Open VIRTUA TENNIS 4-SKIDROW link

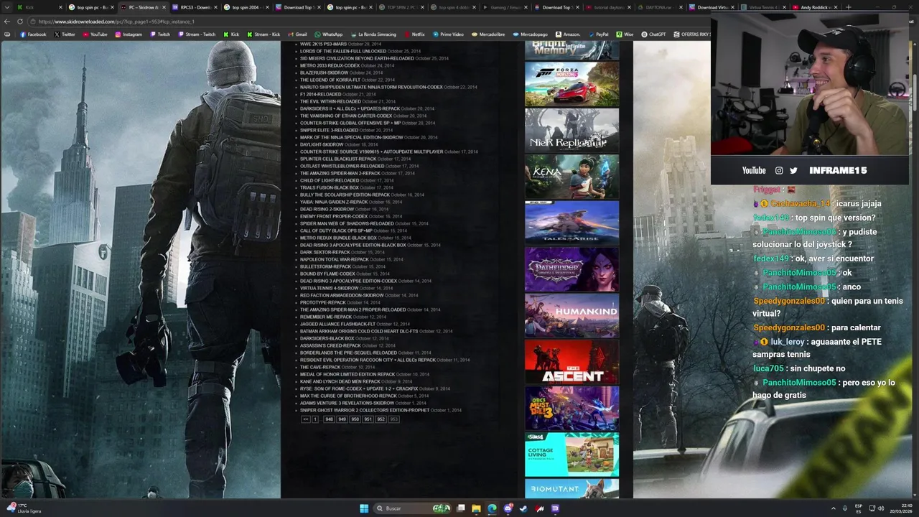pos(329,288)
